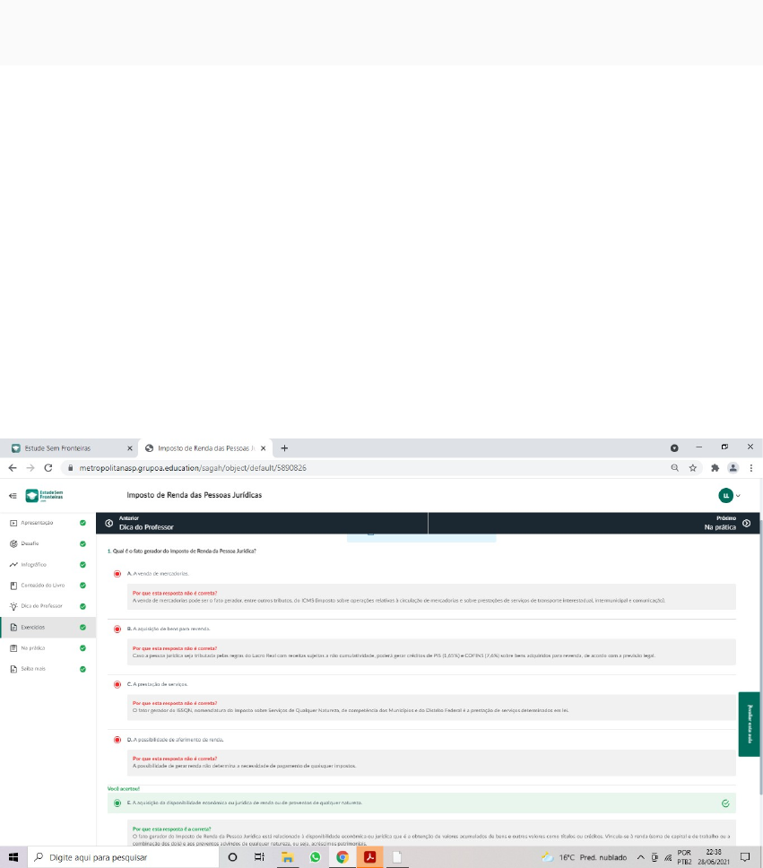Click the Estude Sem Fronteiras logo
Screen dimensions: 763x868
coord(44,495)
